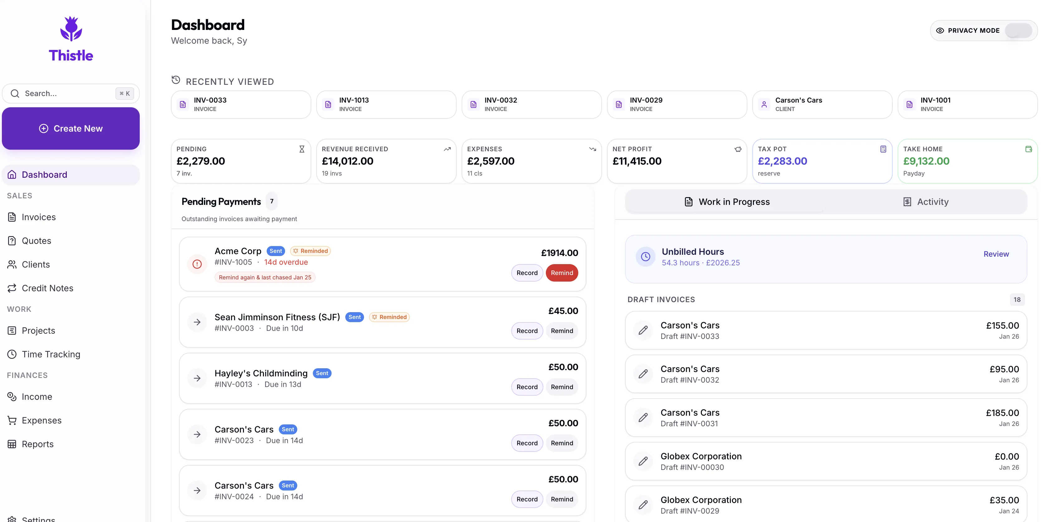Click the clock icon beside Unbilled Hours
Screen dimensions: 1058x522
(x=645, y=256)
